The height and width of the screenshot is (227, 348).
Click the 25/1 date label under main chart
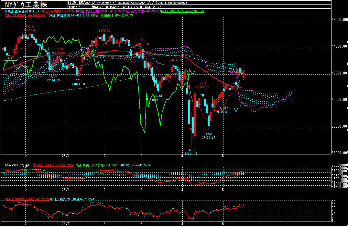65,156
